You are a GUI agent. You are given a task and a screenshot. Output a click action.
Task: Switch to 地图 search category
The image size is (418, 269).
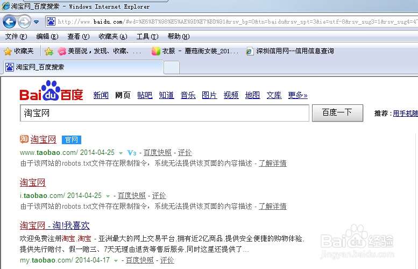[x=252, y=95]
